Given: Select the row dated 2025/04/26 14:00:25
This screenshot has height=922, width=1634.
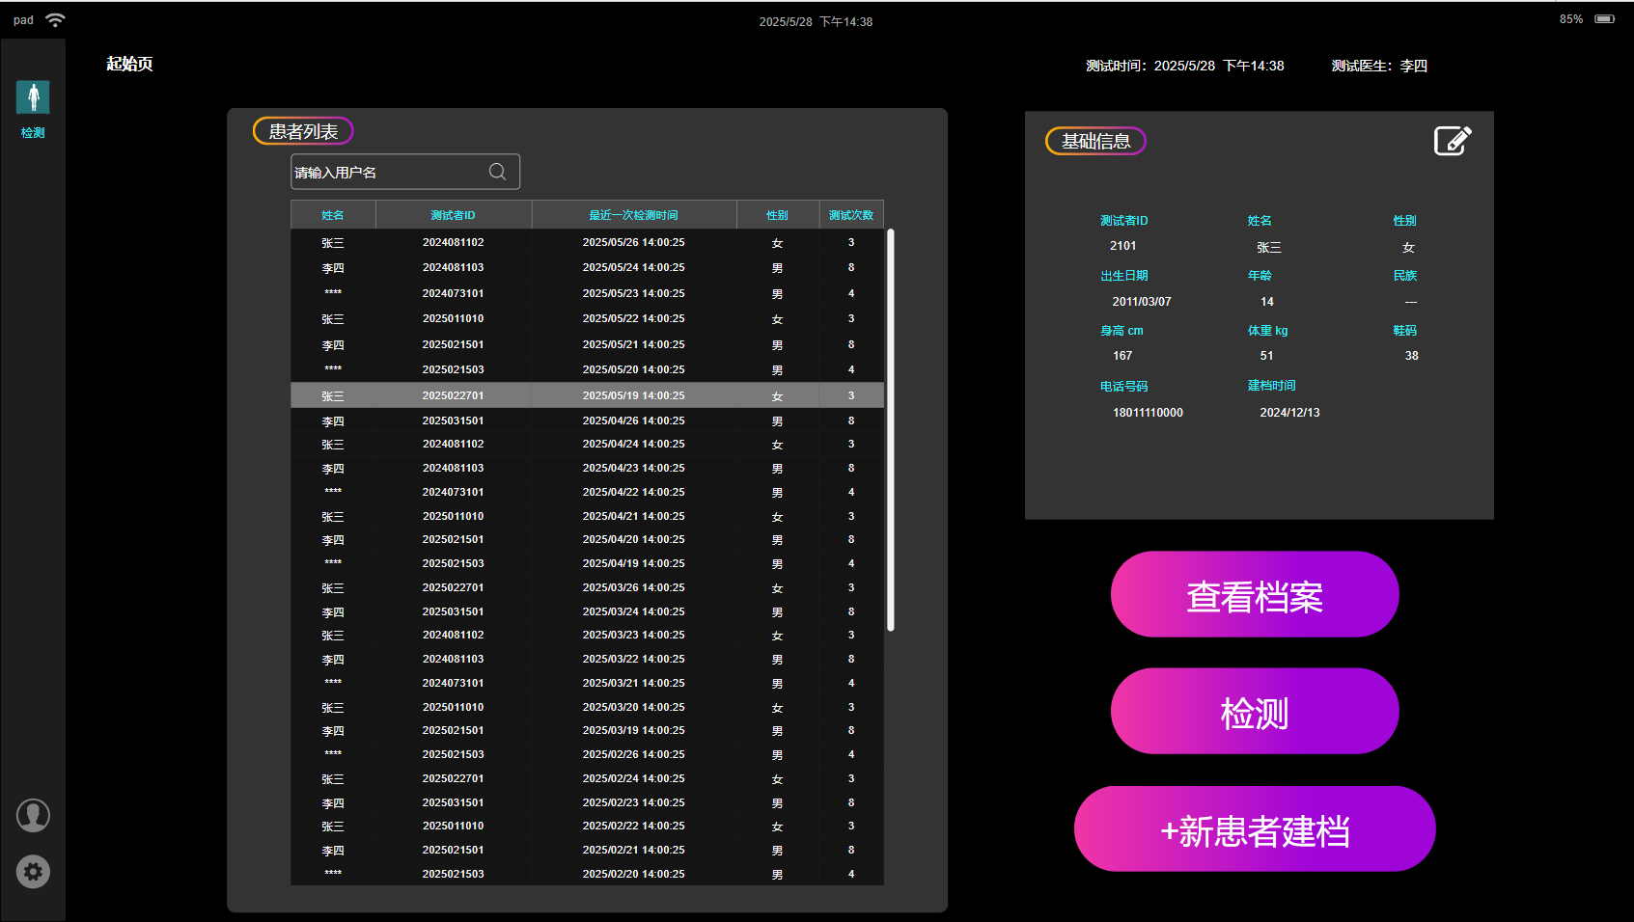Looking at the screenshot, I should (587, 420).
